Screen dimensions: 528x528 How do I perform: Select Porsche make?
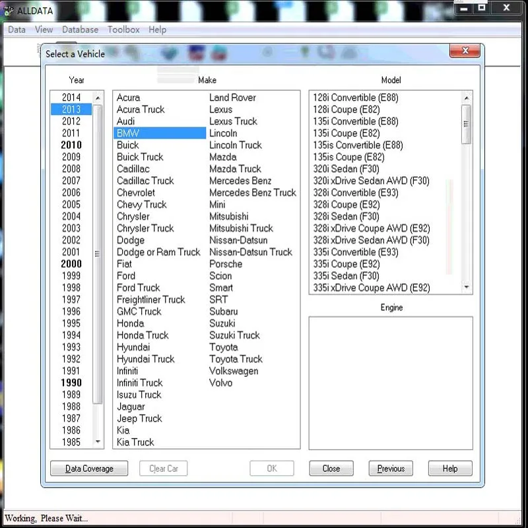(225, 263)
